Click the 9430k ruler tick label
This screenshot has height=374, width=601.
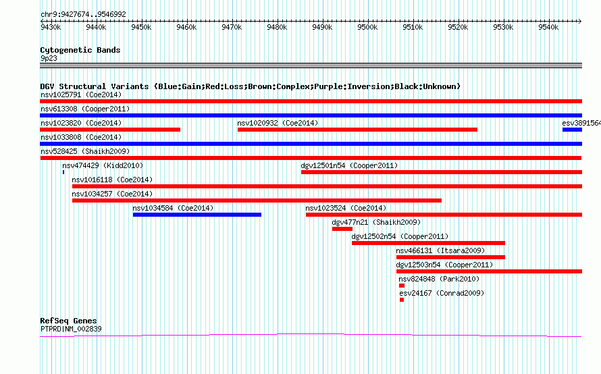click(51, 27)
